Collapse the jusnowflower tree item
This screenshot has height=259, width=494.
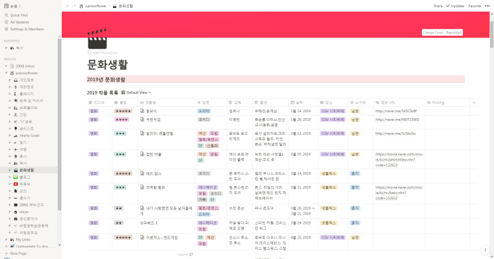pos(6,73)
